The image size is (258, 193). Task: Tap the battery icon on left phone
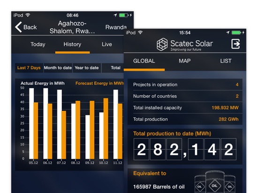click(x=124, y=15)
